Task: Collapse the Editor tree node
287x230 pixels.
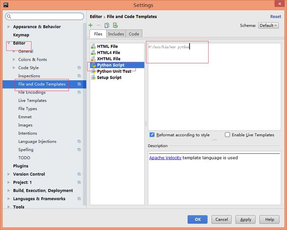Action: click(x=9, y=43)
